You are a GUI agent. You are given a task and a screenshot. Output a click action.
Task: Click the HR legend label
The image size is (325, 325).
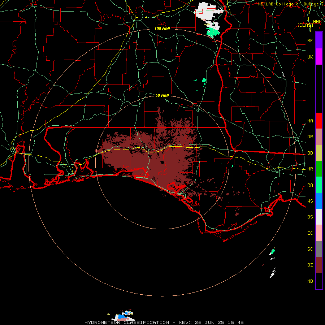point(310,169)
